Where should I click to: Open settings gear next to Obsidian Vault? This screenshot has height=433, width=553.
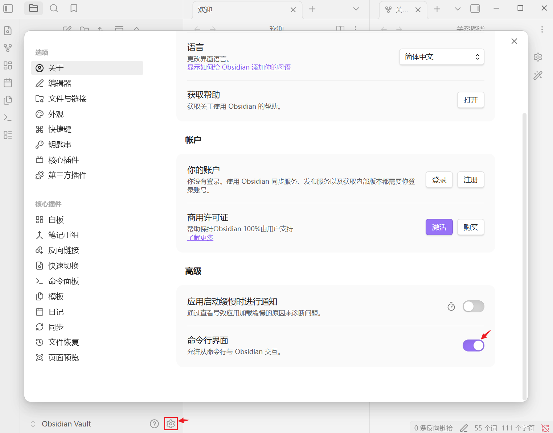pyautogui.click(x=171, y=424)
